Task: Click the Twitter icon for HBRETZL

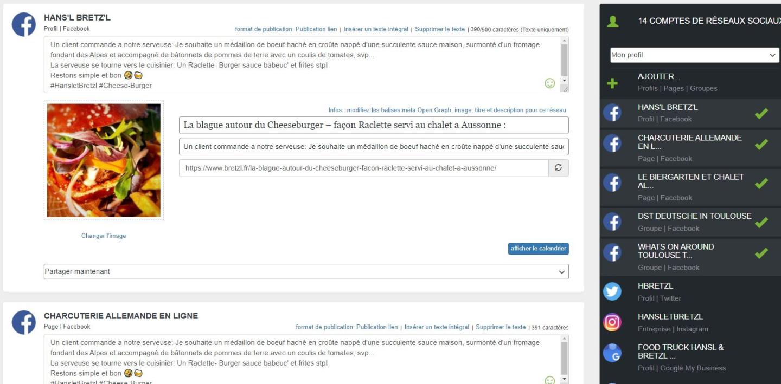Action: [612, 292]
